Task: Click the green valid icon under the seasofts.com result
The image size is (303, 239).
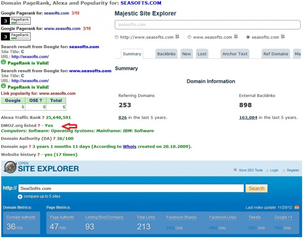Action: tap(3, 62)
